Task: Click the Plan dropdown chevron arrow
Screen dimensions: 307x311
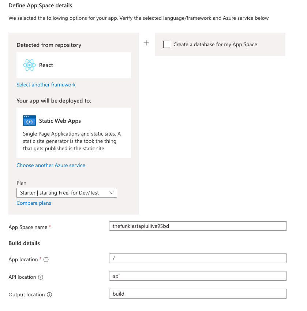Action: tap(112, 193)
